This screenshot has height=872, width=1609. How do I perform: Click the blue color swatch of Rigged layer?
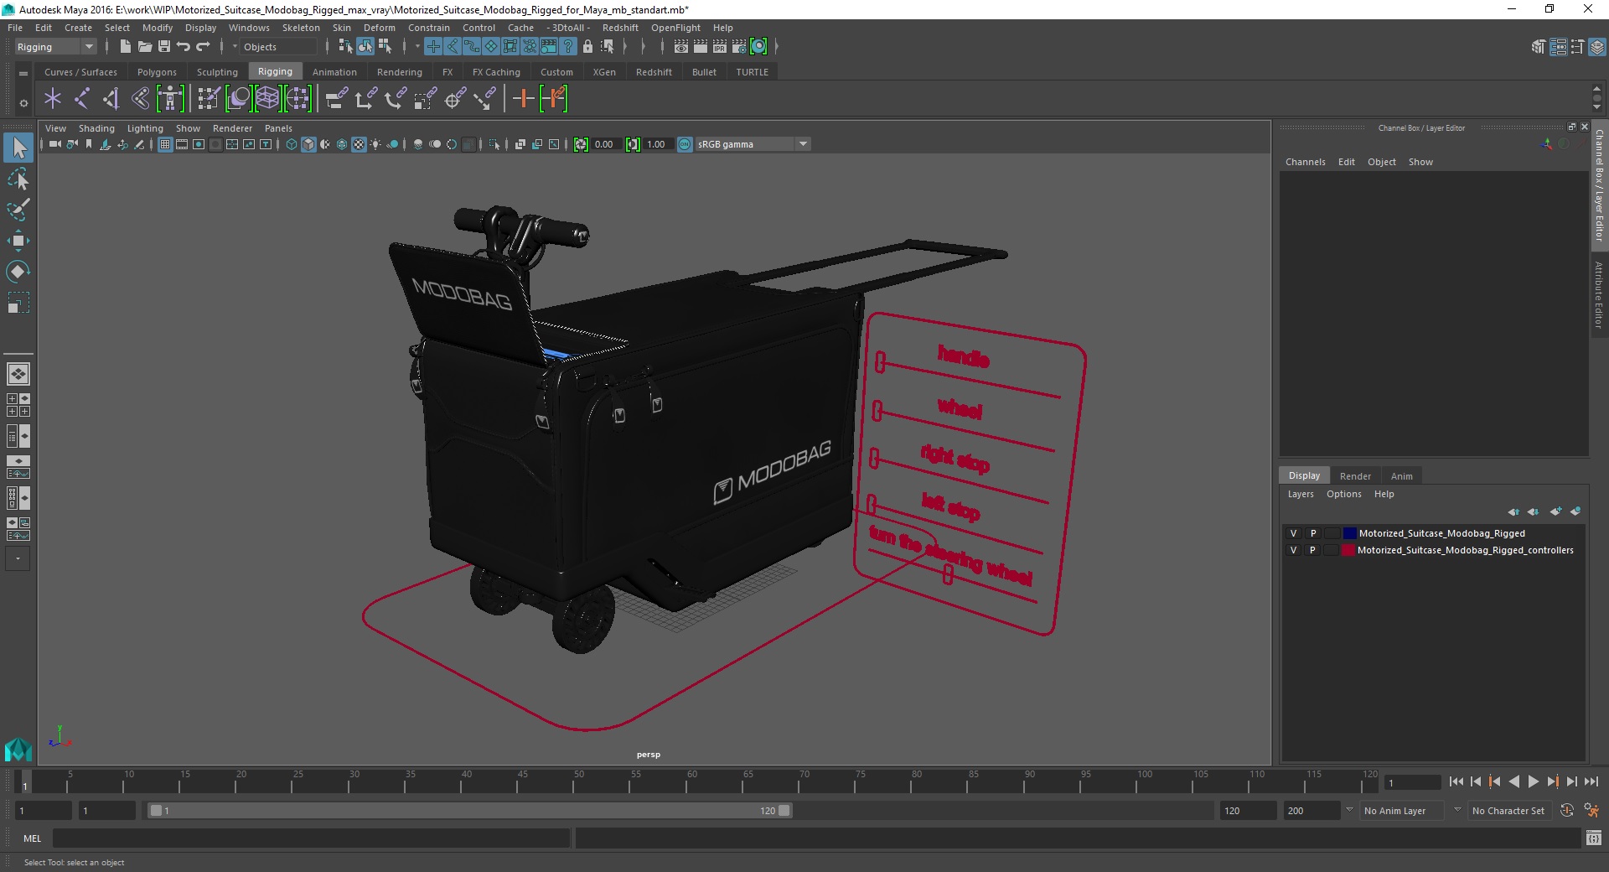coord(1349,533)
